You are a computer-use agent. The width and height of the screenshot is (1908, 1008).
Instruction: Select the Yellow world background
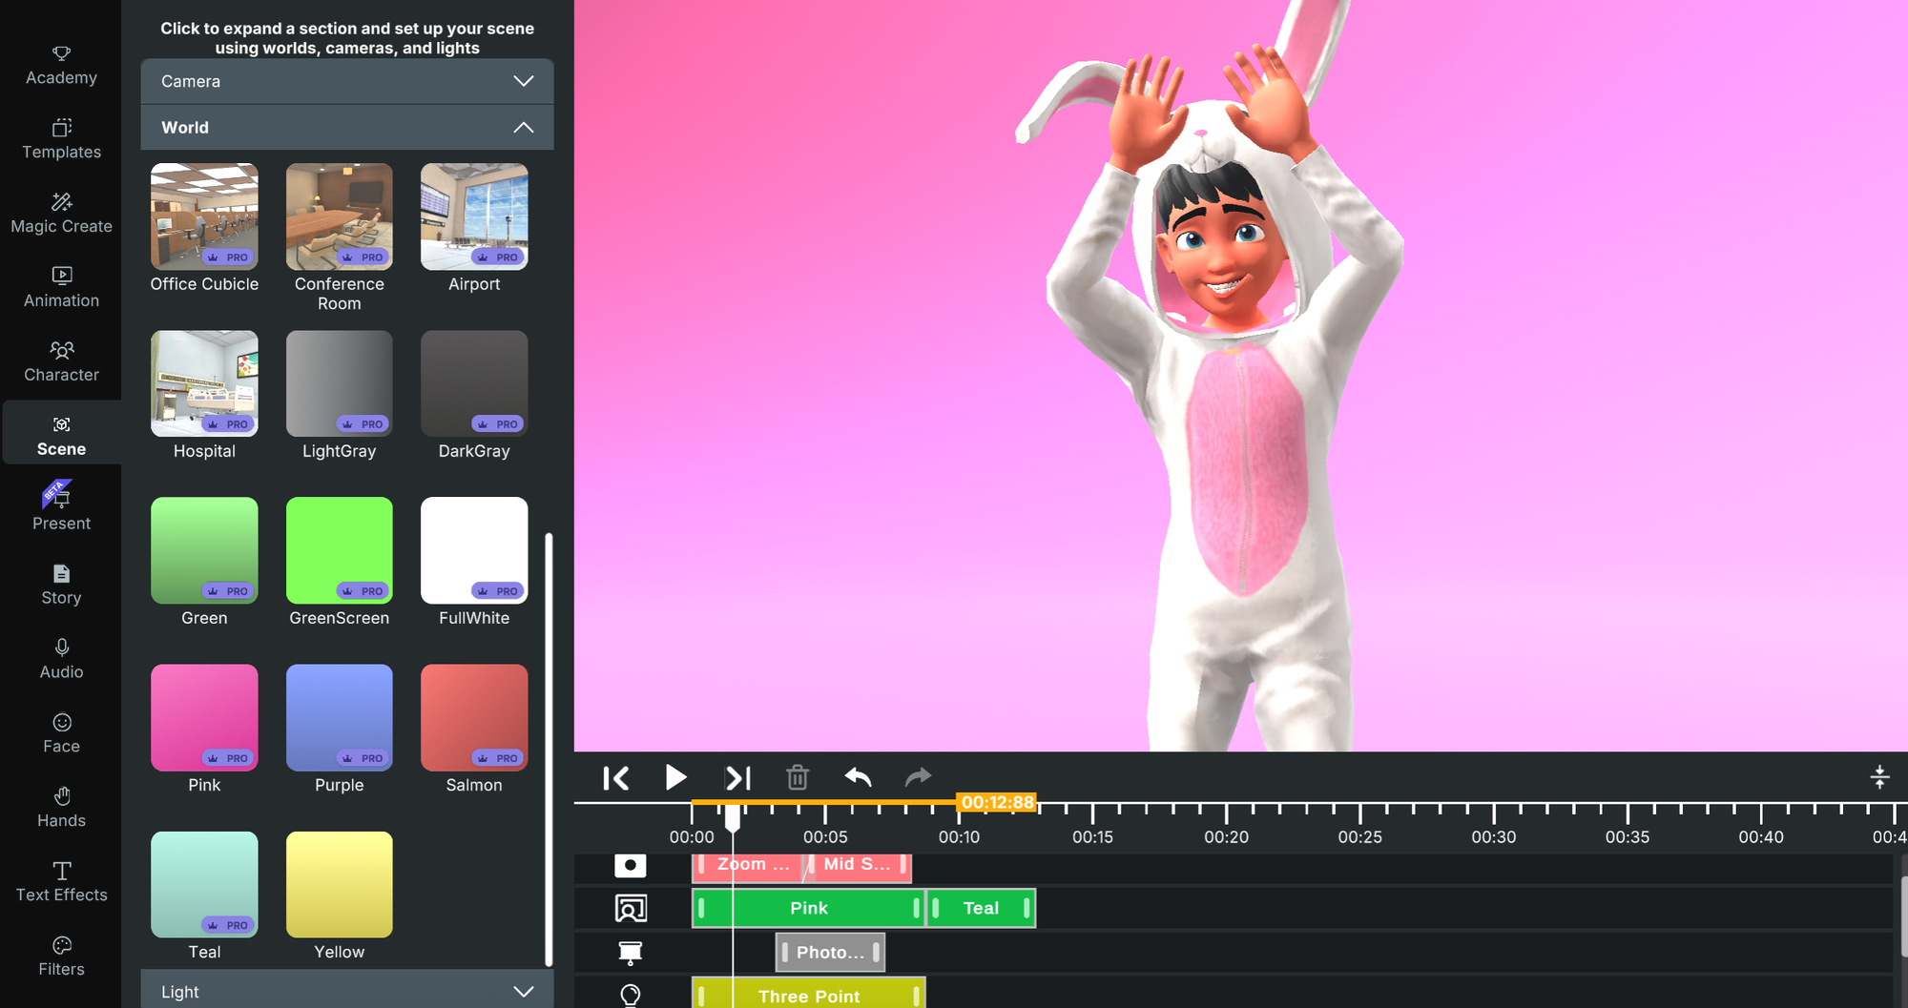pos(339,883)
